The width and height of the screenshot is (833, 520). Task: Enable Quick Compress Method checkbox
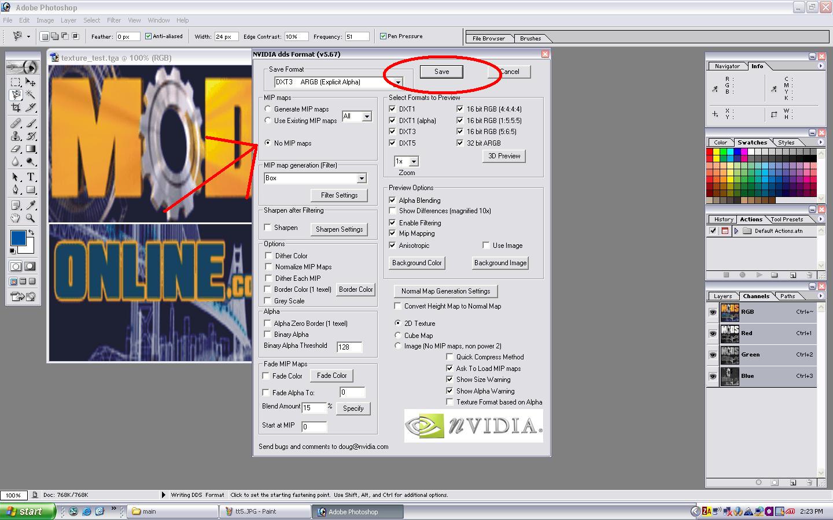pyautogui.click(x=449, y=357)
